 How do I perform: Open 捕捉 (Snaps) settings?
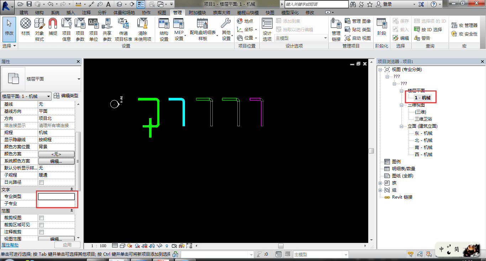click(x=53, y=27)
